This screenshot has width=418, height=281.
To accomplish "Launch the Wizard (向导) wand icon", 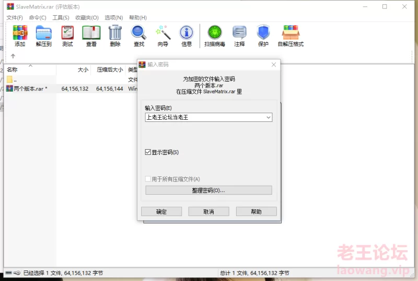I will point(163,32).
